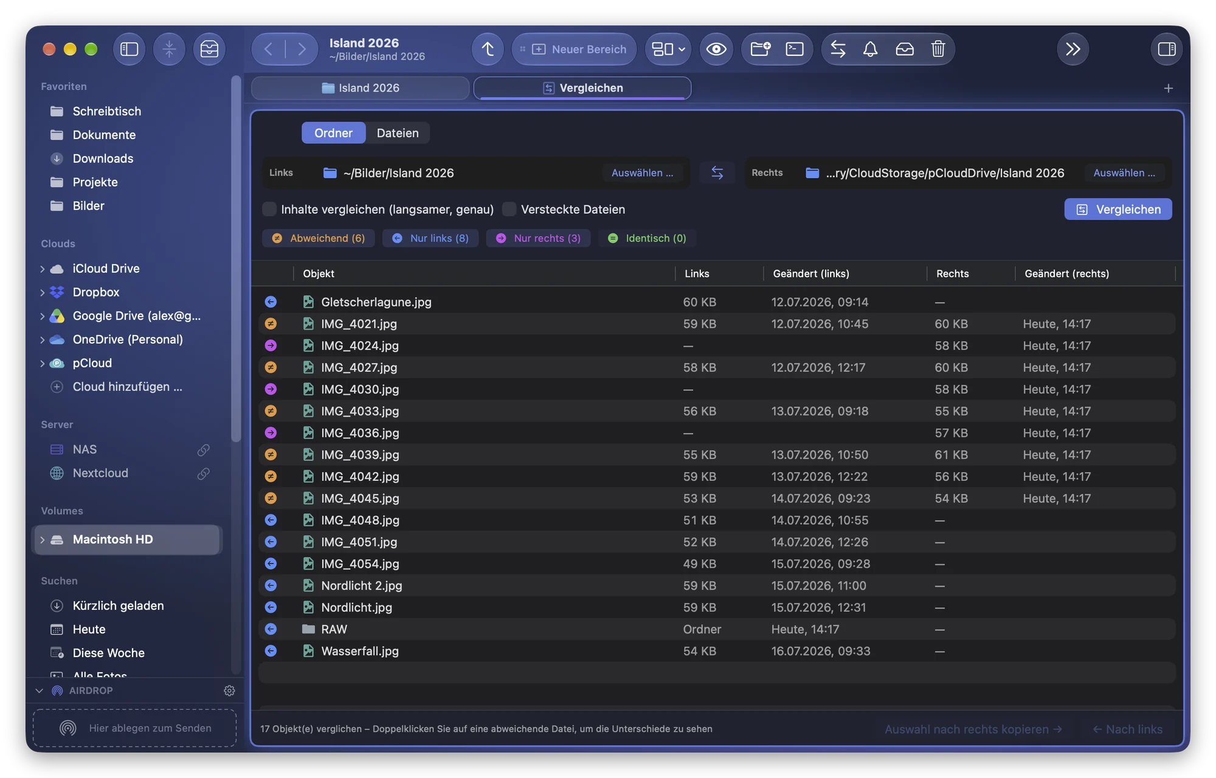Swap left and right folders

(x=717, y=173)
